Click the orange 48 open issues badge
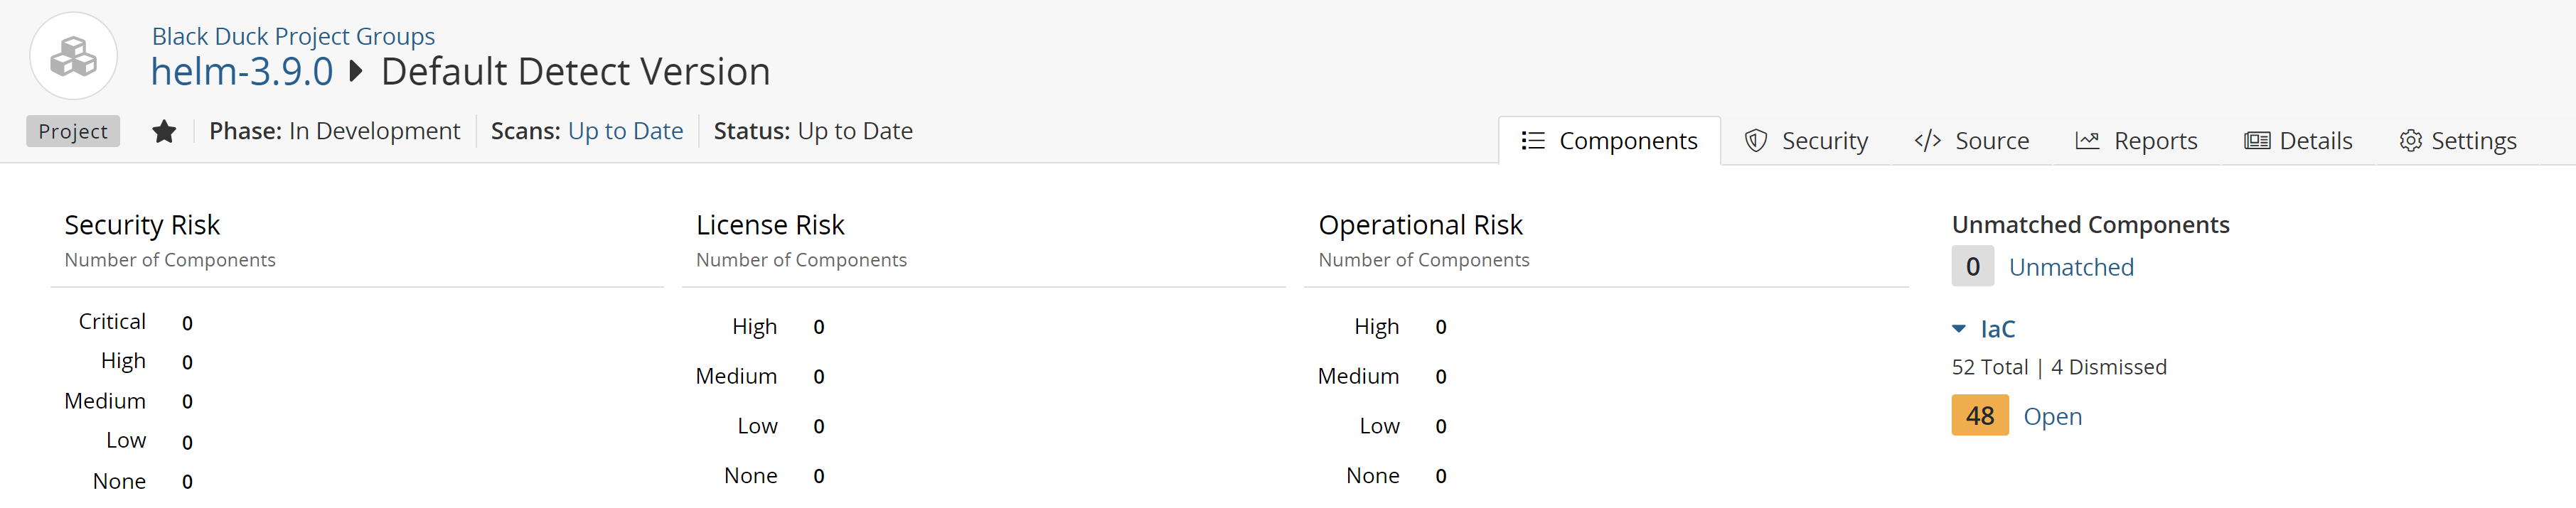 coord(1980,416)
